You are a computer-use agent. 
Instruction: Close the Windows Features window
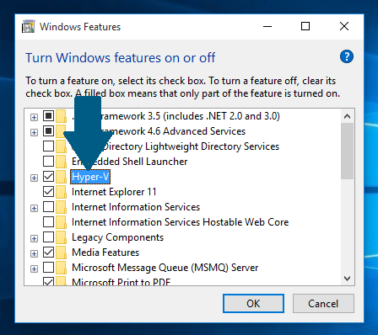[344, 26]
